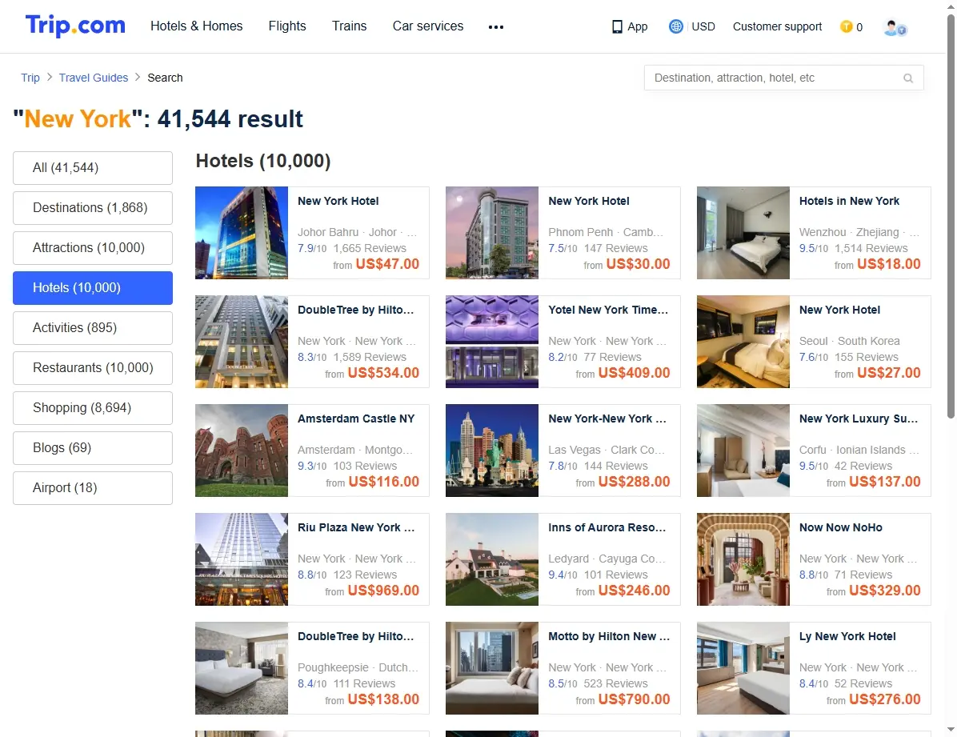Open Yotel New York Times thumbnail
This screenshot has width=957, height=737.
pyautogui.click(x=492, y=342)
